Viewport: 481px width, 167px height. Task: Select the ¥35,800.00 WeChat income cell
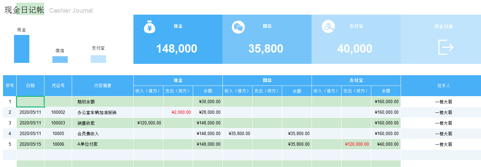pyautogui.click(x=237, y=134)
